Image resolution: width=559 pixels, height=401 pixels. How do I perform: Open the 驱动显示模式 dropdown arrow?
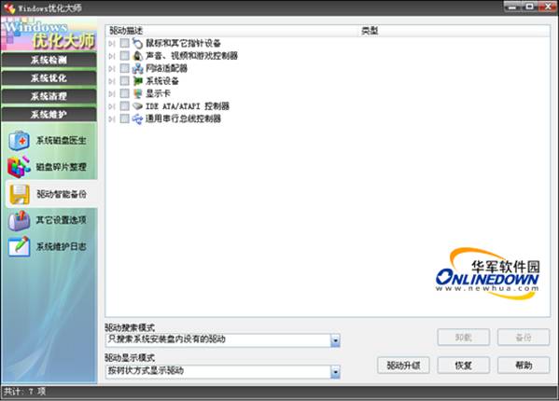coord(335,372)
